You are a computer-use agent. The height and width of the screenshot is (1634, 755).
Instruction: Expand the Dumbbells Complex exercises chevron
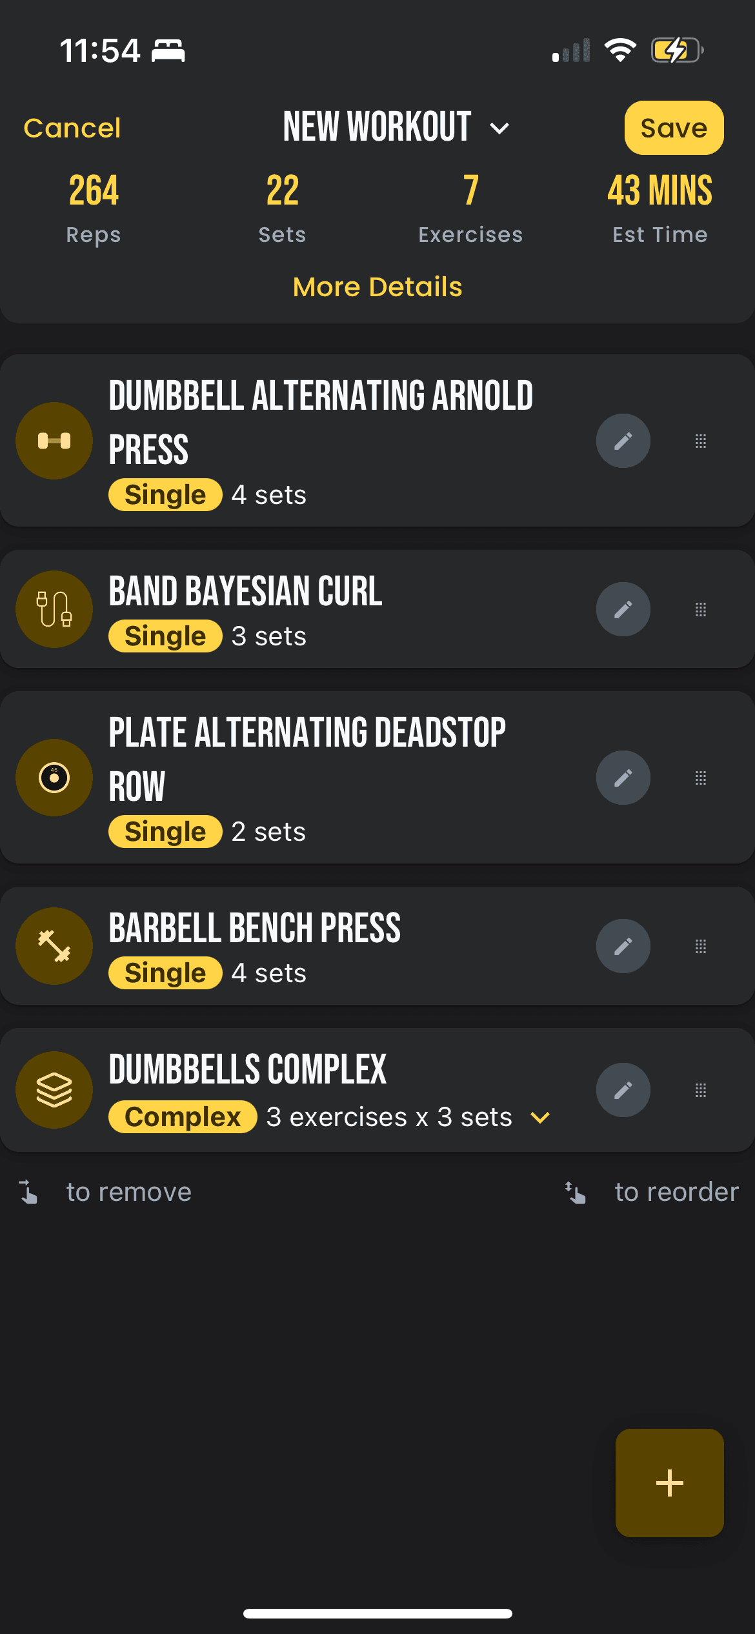(540, 1117)
